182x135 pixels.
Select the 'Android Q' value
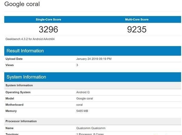(x=83, y=92)
